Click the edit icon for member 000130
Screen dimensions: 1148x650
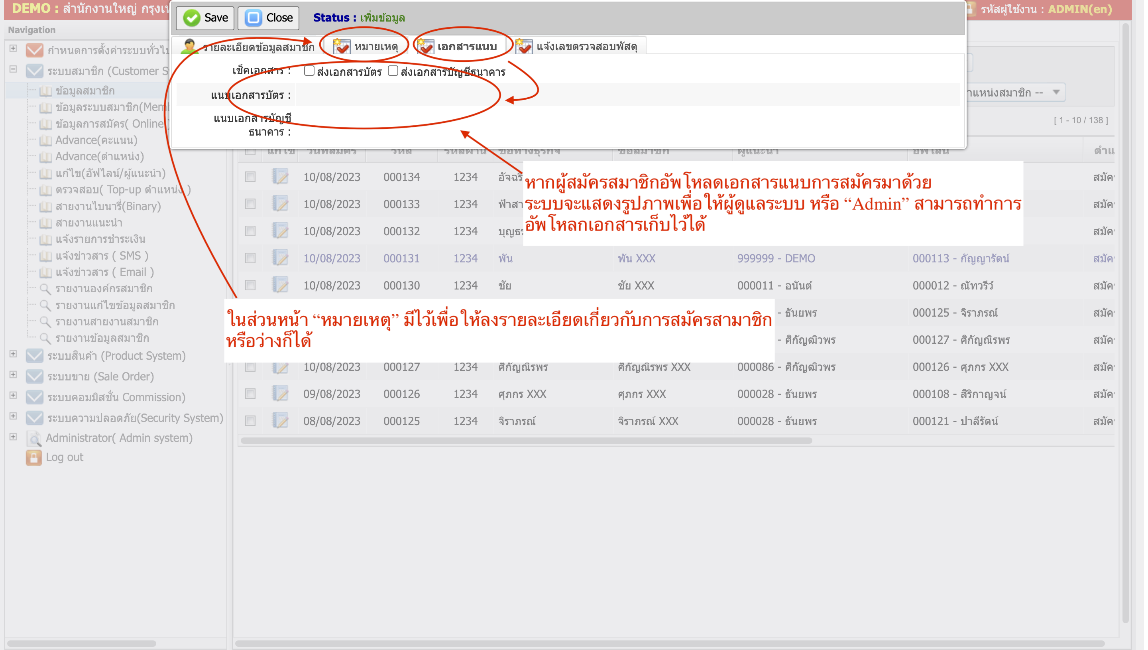pos(281,285)
